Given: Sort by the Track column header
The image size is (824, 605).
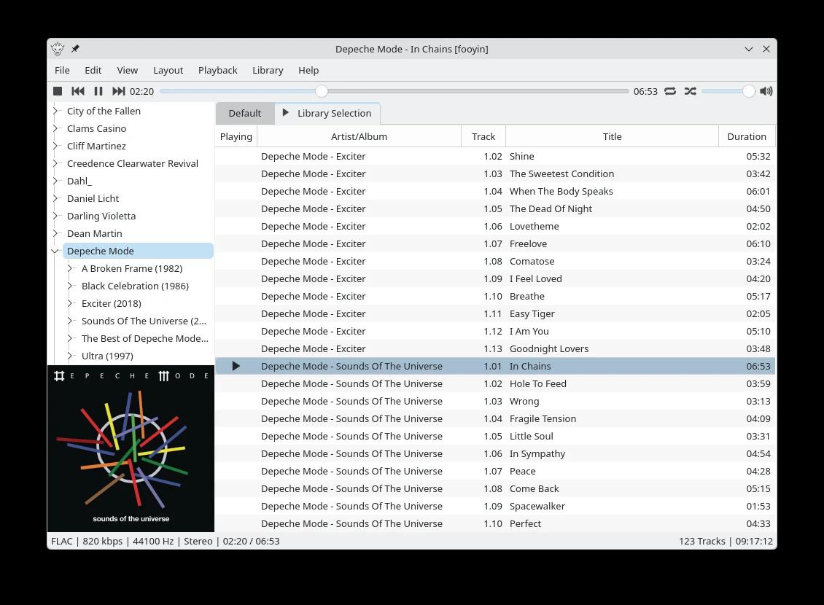Looking at the screenshot, I should 483,136.
